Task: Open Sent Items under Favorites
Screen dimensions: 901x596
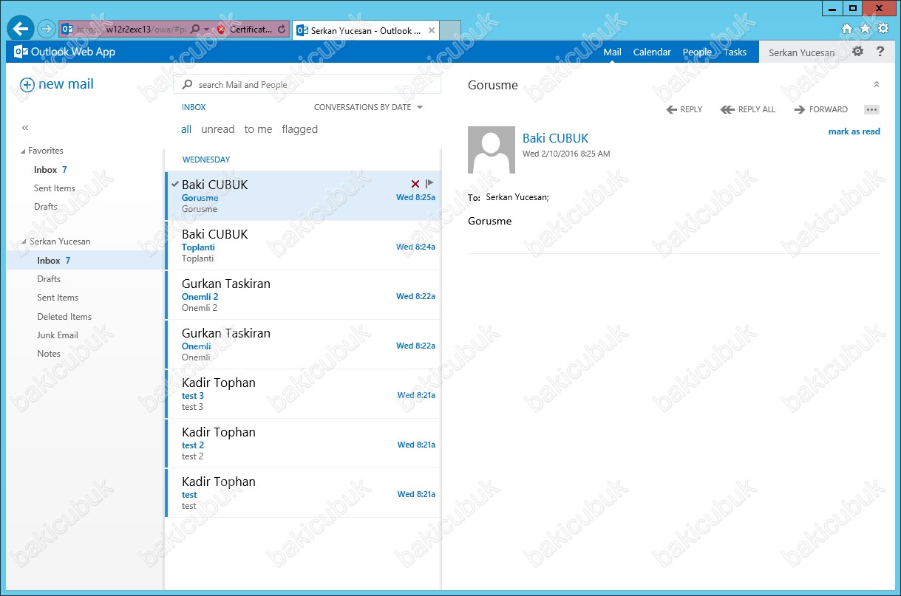Action: tap(55, 188)
